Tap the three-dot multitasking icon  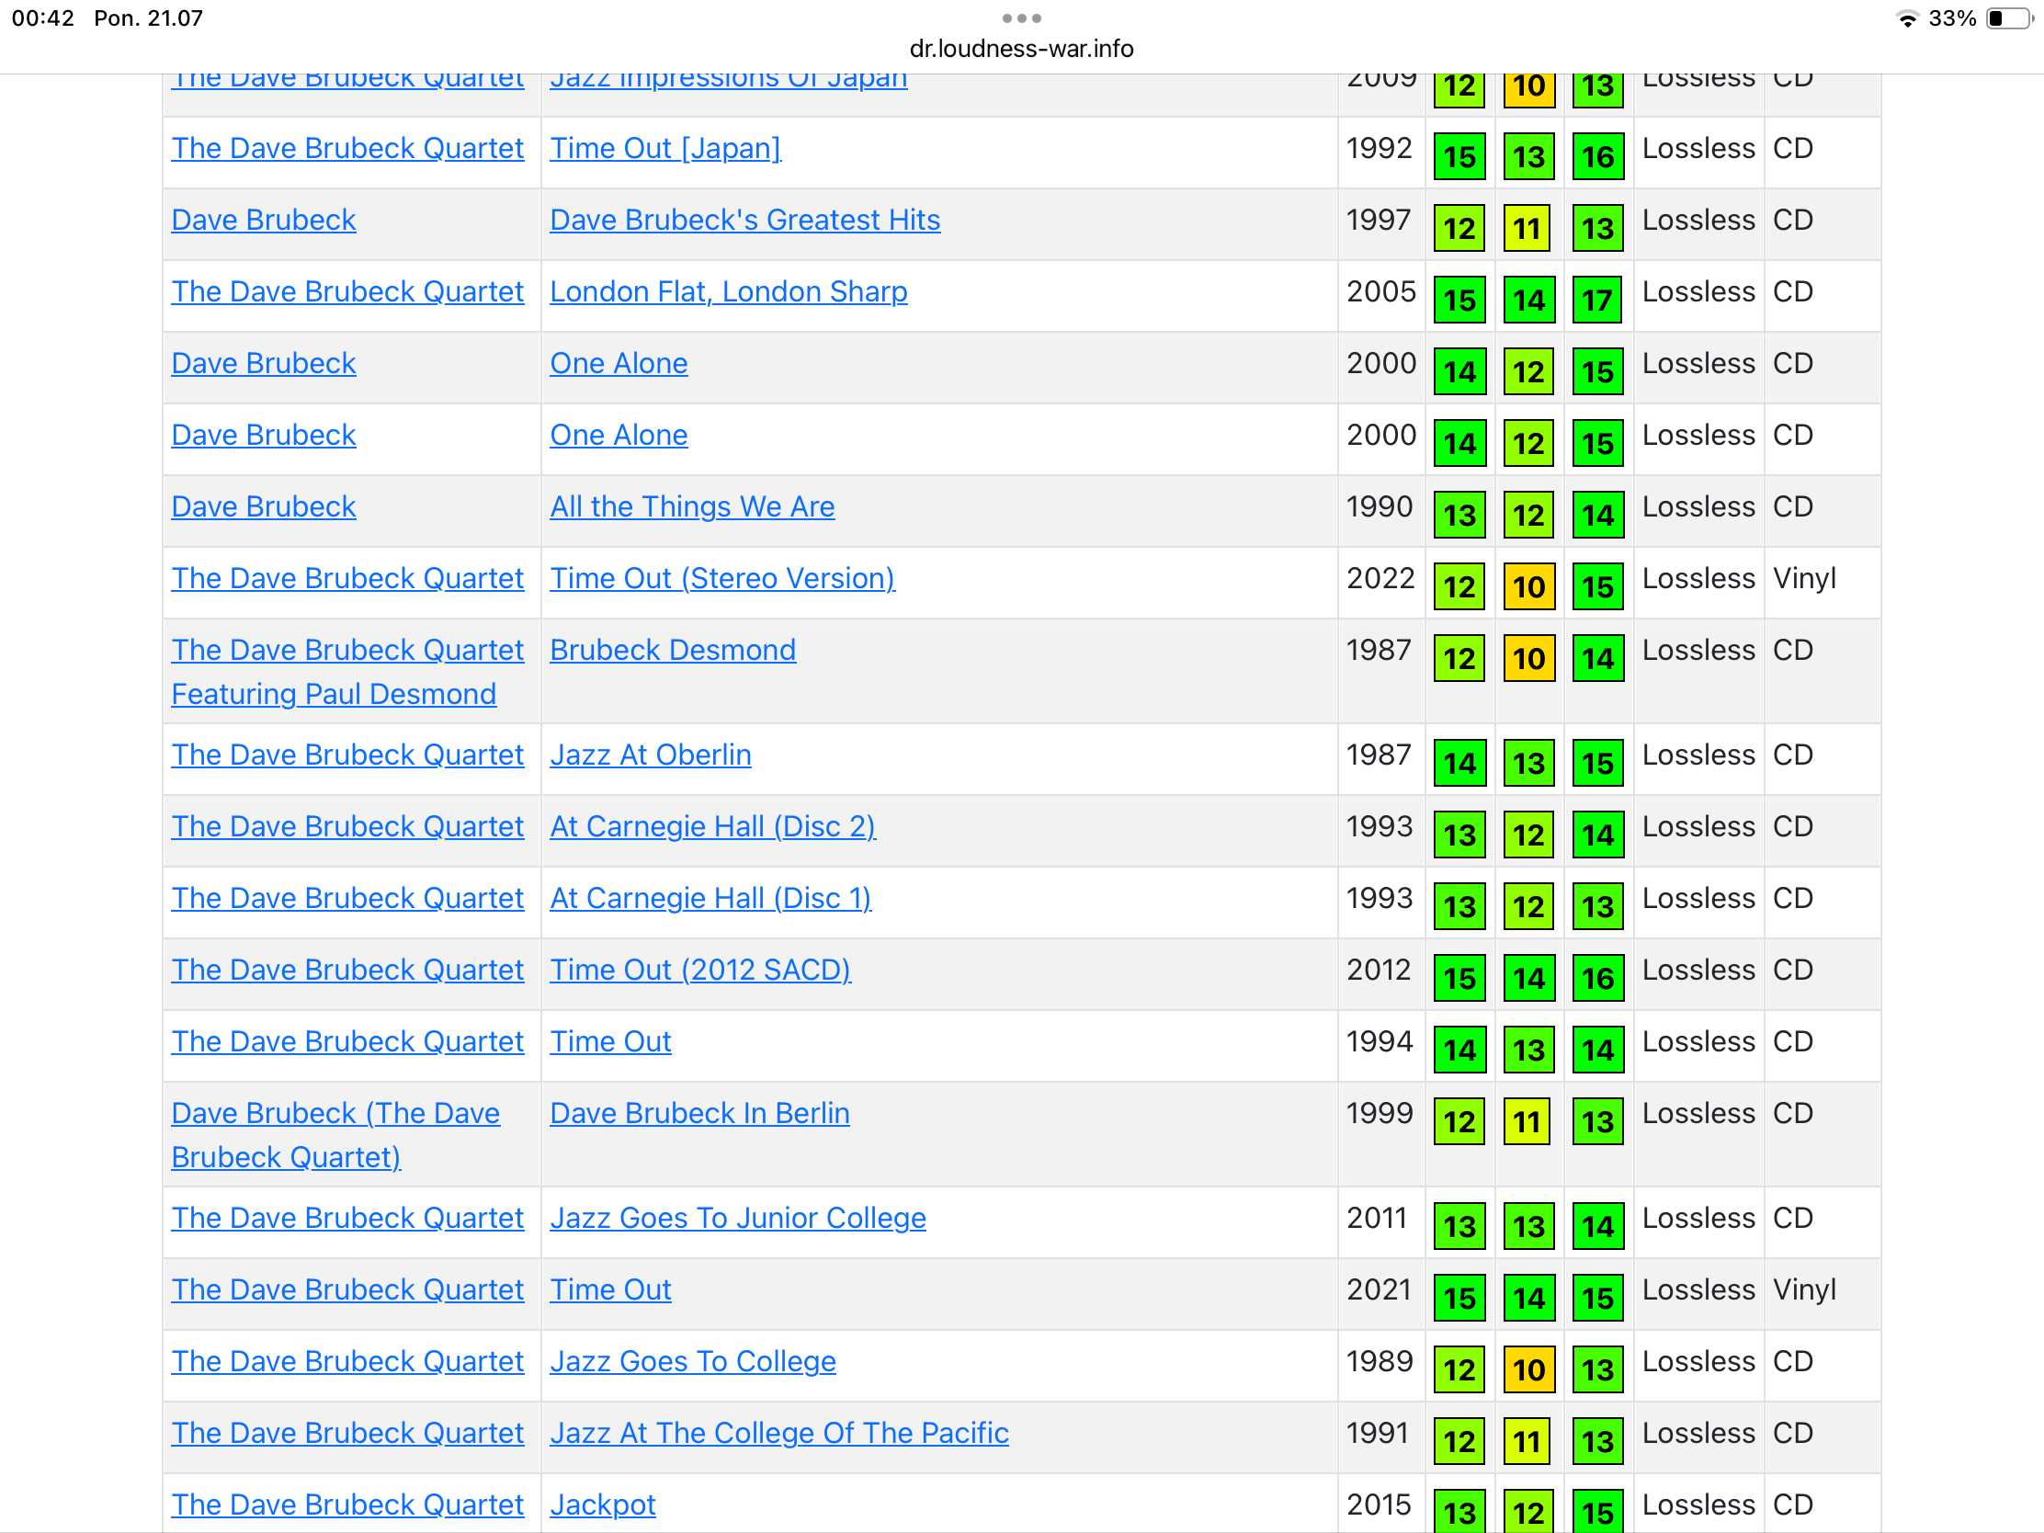pos(1021,18)
